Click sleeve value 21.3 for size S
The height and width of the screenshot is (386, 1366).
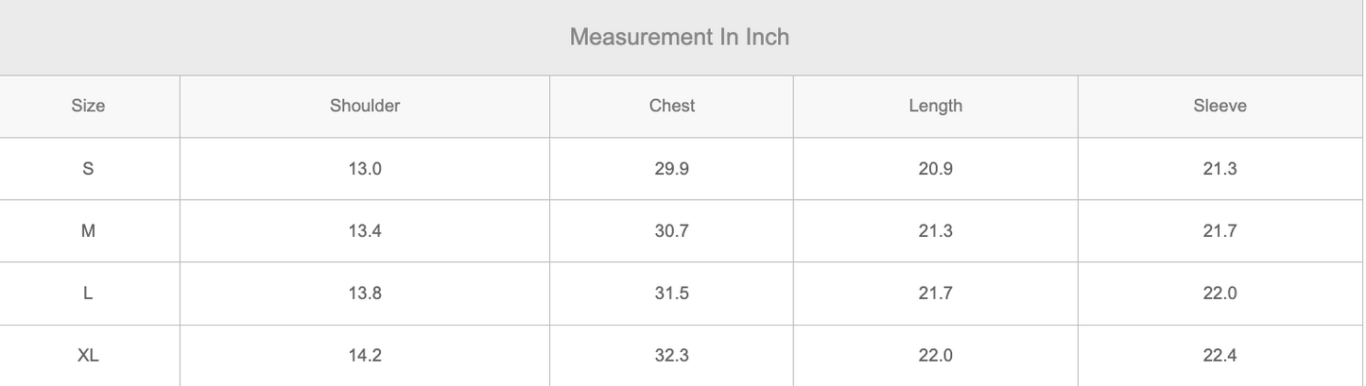[x=1219, y=169]
